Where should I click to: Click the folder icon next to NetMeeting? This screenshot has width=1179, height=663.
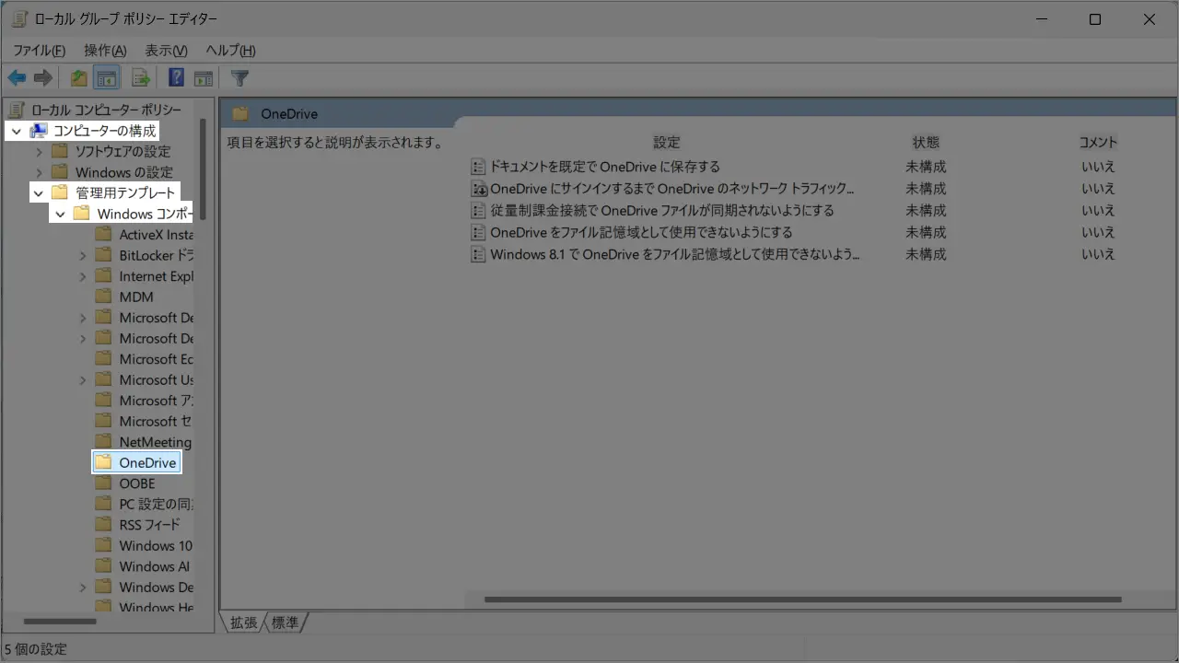click(103, 442)
